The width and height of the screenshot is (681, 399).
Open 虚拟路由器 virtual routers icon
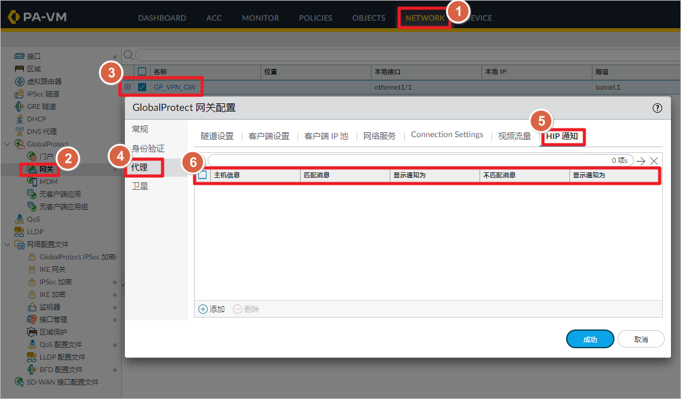tap(19, 81)
